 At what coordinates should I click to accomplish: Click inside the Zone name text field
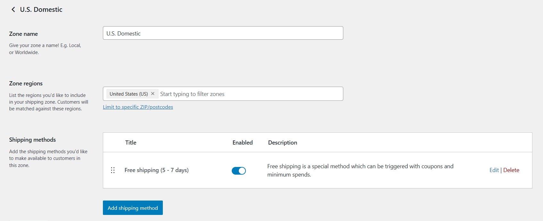tap(223, 33)
